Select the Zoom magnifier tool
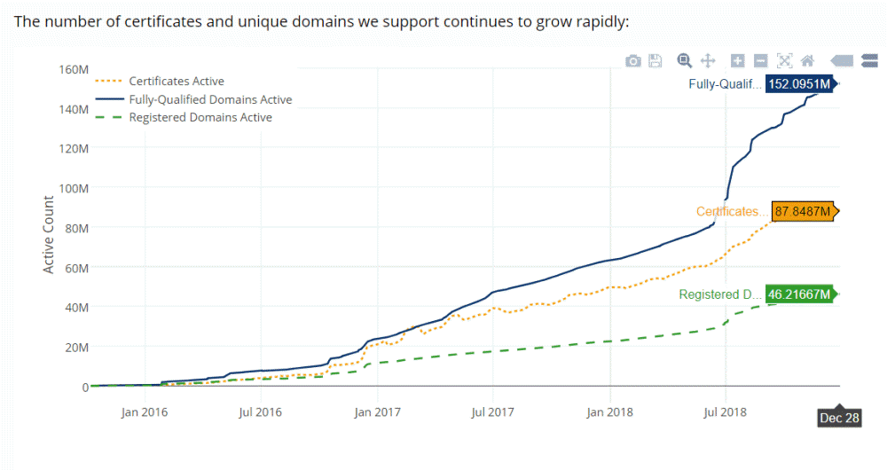The width and height of the screenshot is (887, 470). tap(684, 60)
